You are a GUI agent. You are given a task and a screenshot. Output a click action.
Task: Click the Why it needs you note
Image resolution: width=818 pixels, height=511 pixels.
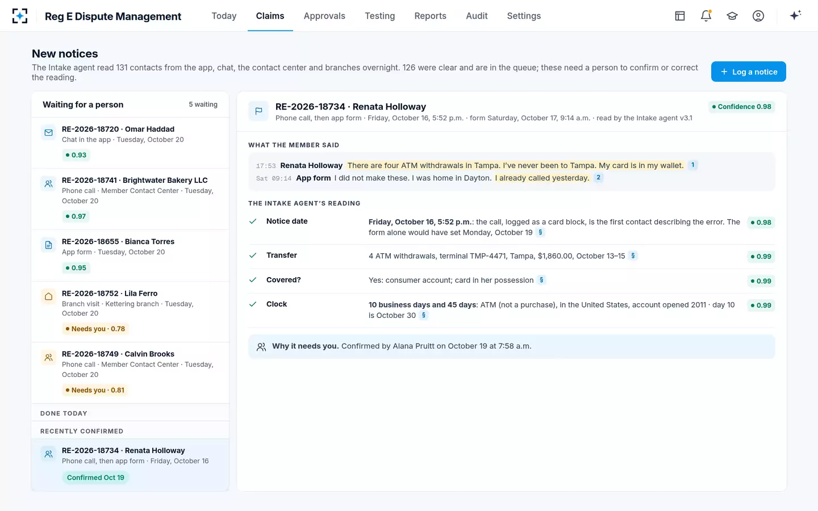coord(511,346)
